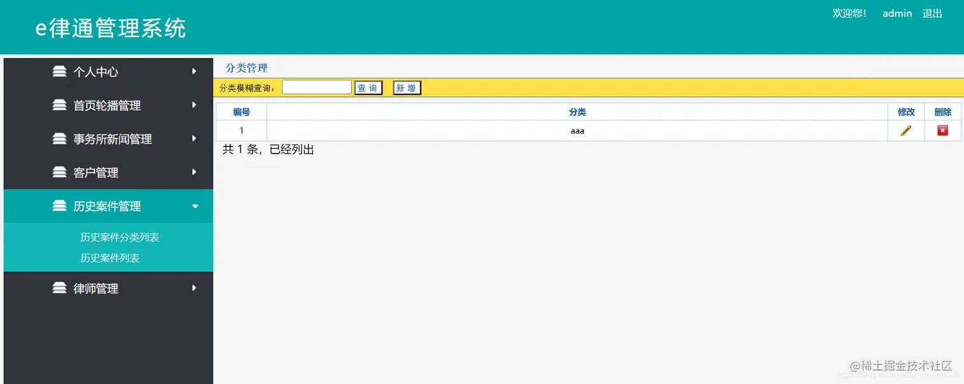Viewport: 964px width, 384px height.
Task: Click the admin username
Action: tap(897, 13)
